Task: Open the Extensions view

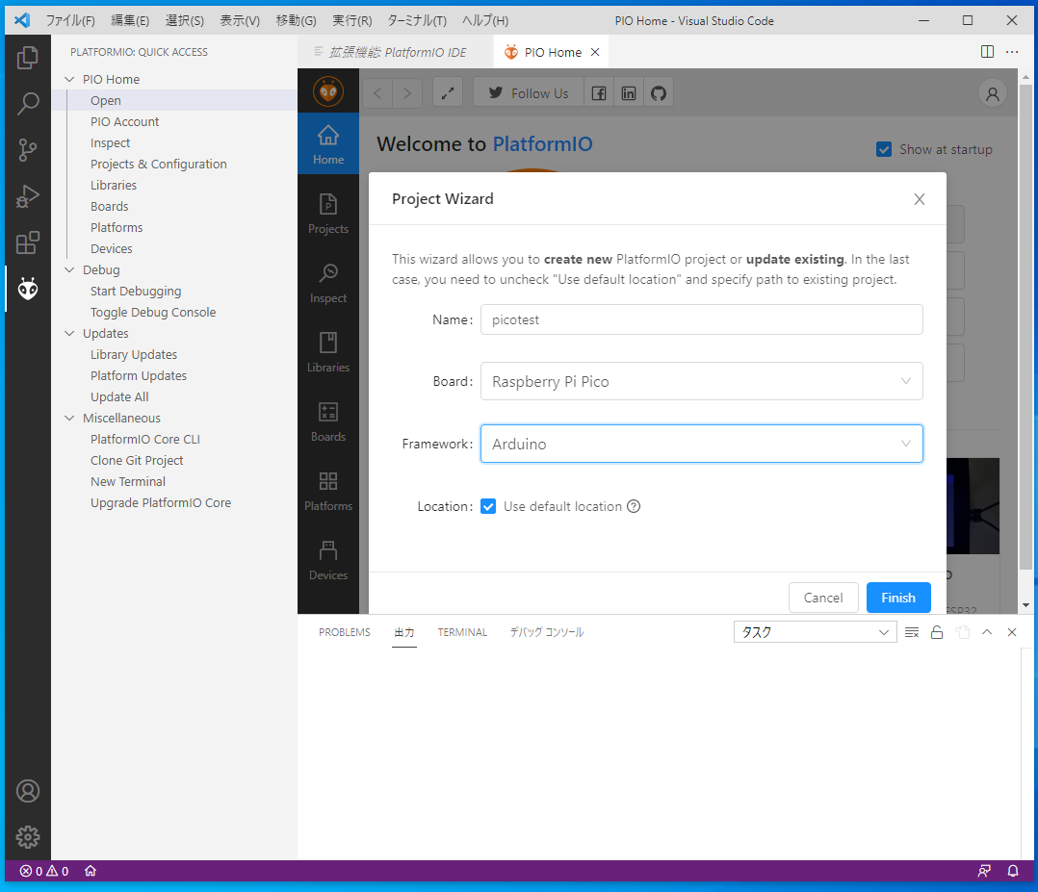Action: 27,242
